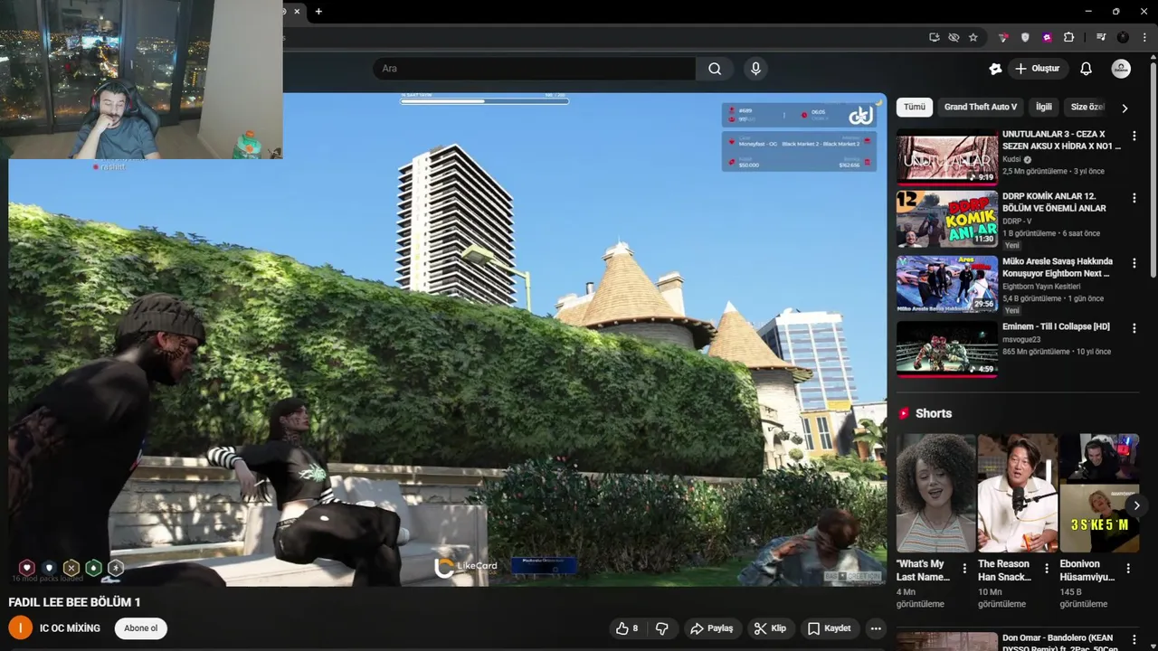This screenshot has width=1158, height=651.
Task: Click the Shorts section heading
Action: 933,413
